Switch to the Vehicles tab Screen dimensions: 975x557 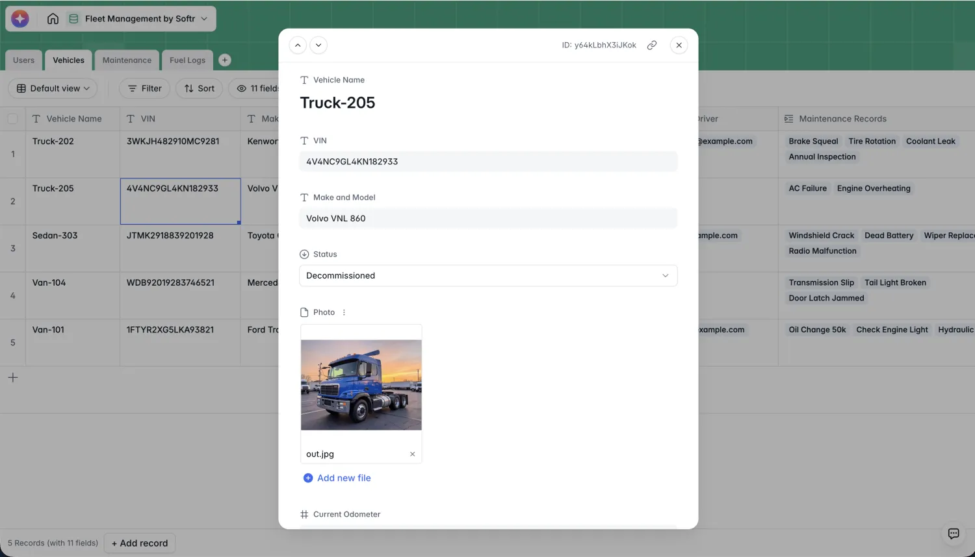point(68,60)
